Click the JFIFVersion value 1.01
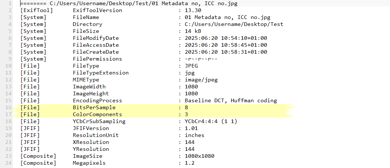This screenshot has height=168, width=390. [191, 128]
